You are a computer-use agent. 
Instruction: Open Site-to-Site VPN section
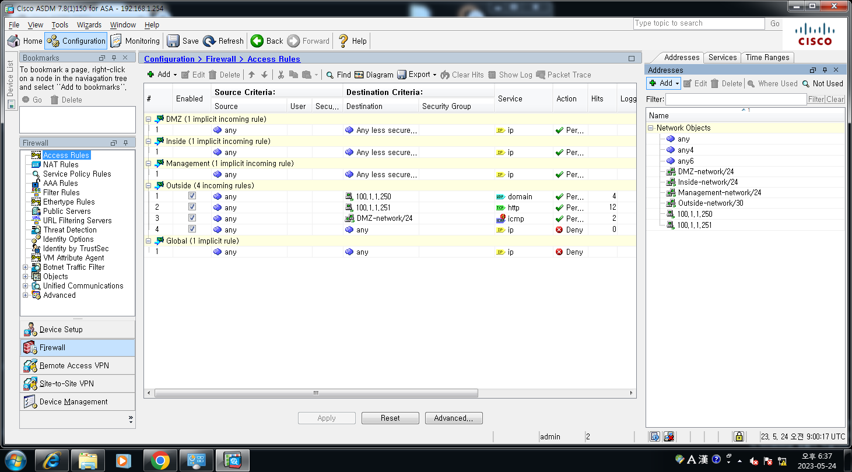point(77,383)
